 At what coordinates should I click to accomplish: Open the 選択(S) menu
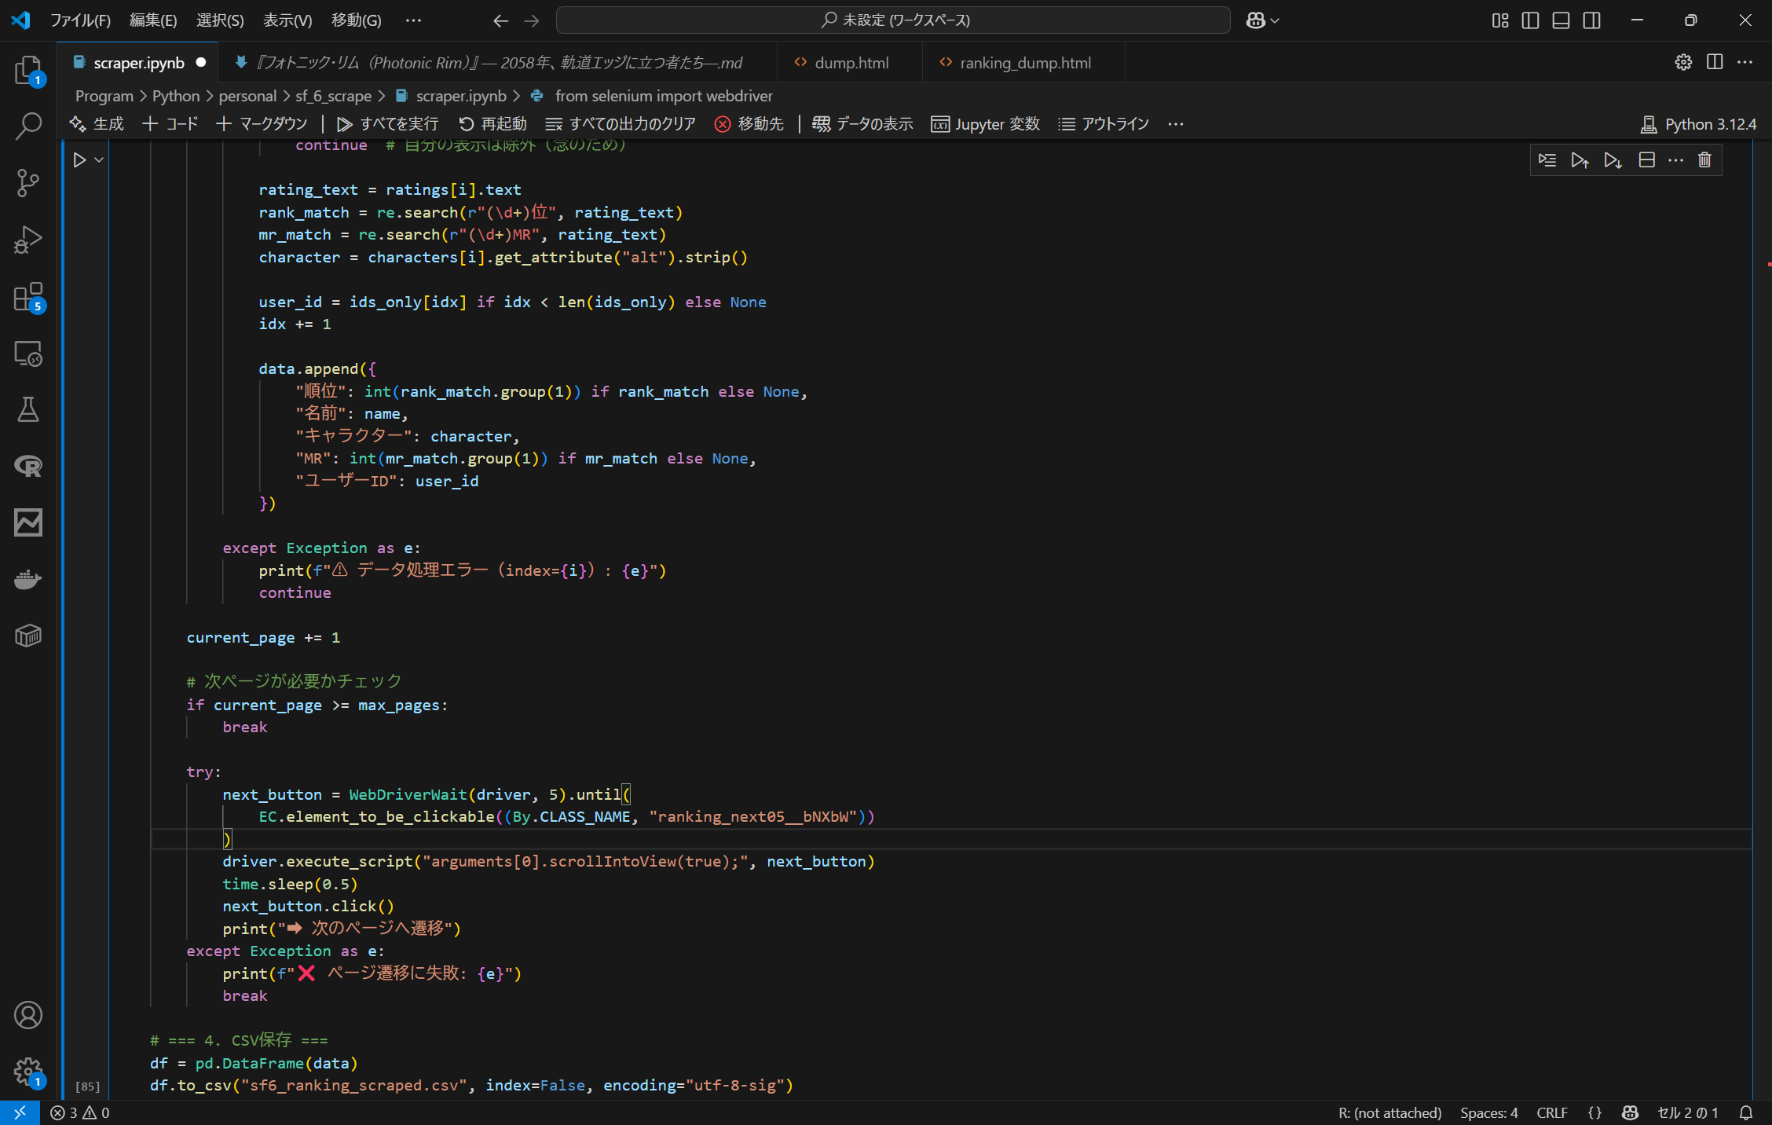click(x=220, y=20)
